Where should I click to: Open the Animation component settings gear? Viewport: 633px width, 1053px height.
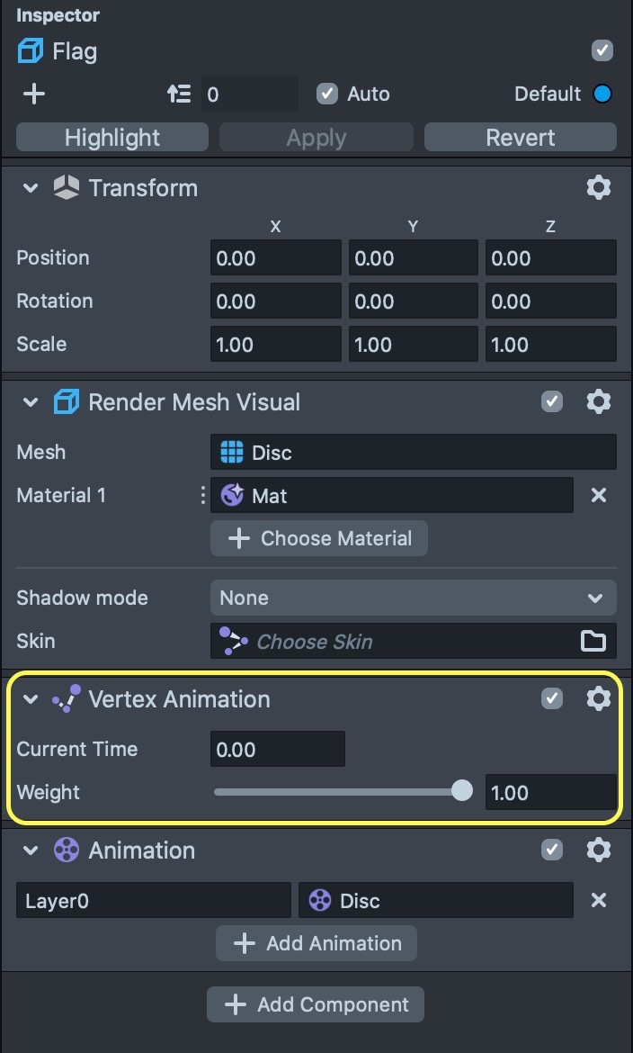point(598,850)
